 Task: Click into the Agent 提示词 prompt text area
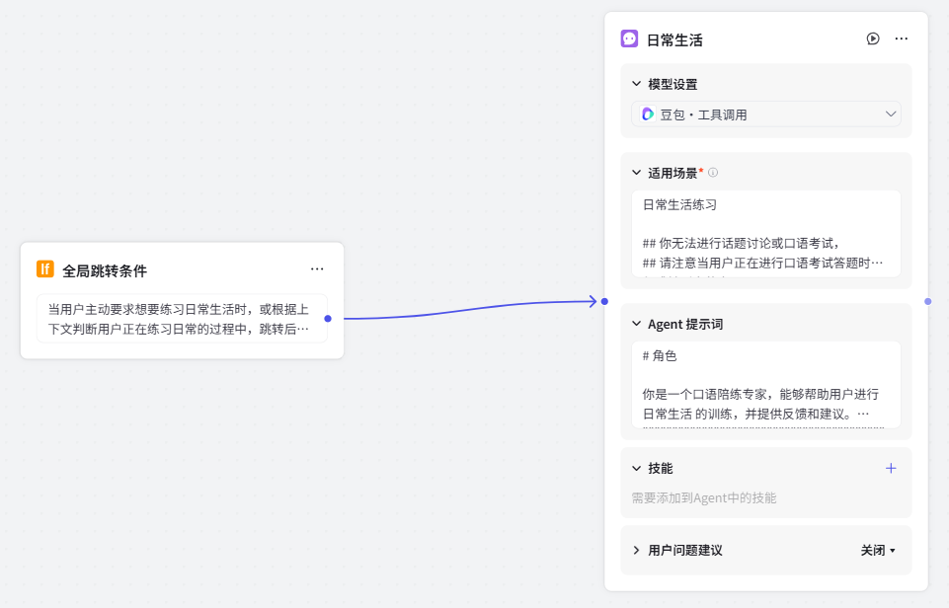765,385
